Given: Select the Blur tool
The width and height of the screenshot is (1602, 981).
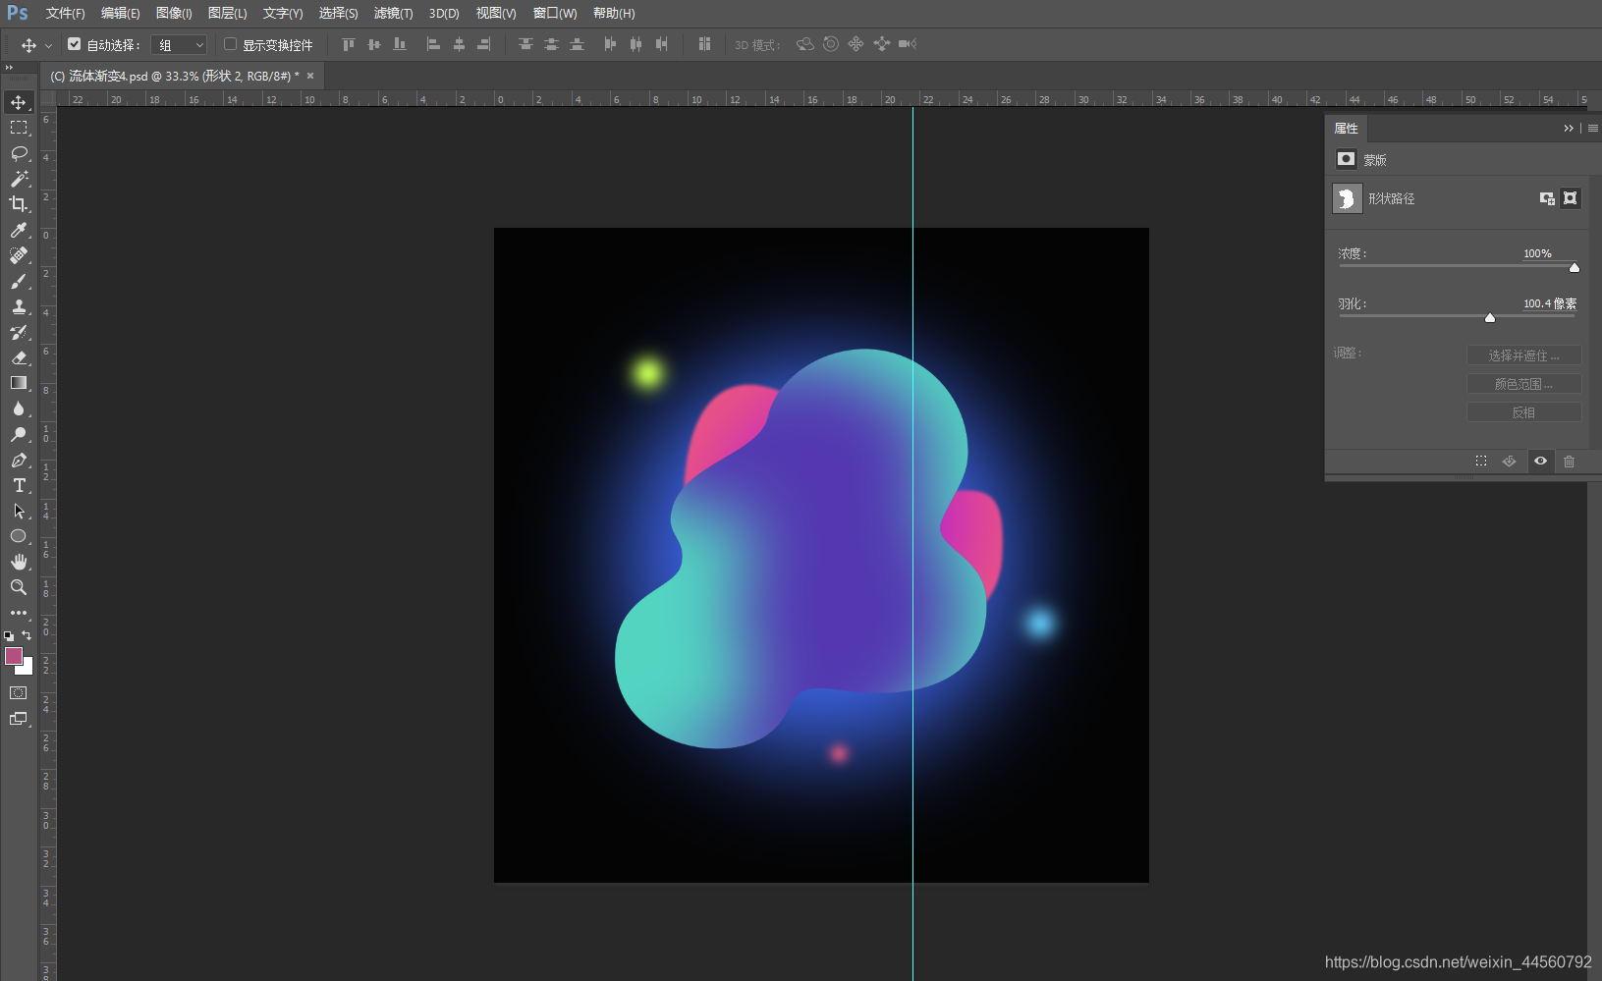Looking at the screenshot, I should click(x=19, y=409).
